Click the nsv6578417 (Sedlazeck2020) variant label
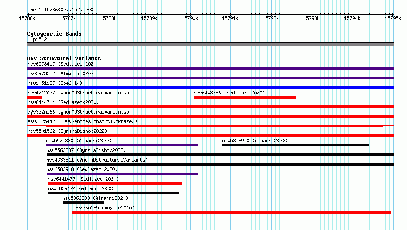The width and height of the screenshot is (407, 230). [63, 64]
